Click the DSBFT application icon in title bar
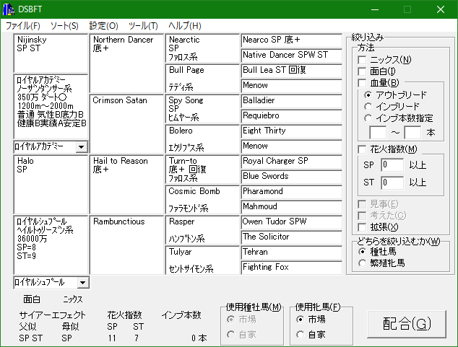Image resolution: width=458 pixels, height=347 pixels. click(9, 9)
